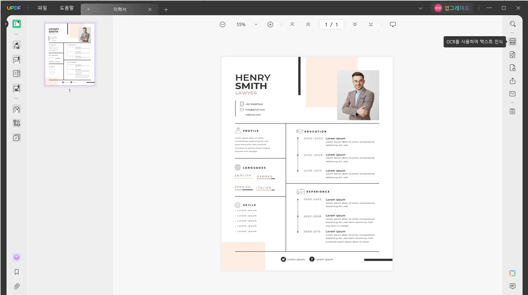Click the LANGUAGES section title
Image resolution: width=528 pixels, height=295 pixels.
pos(254,168)
